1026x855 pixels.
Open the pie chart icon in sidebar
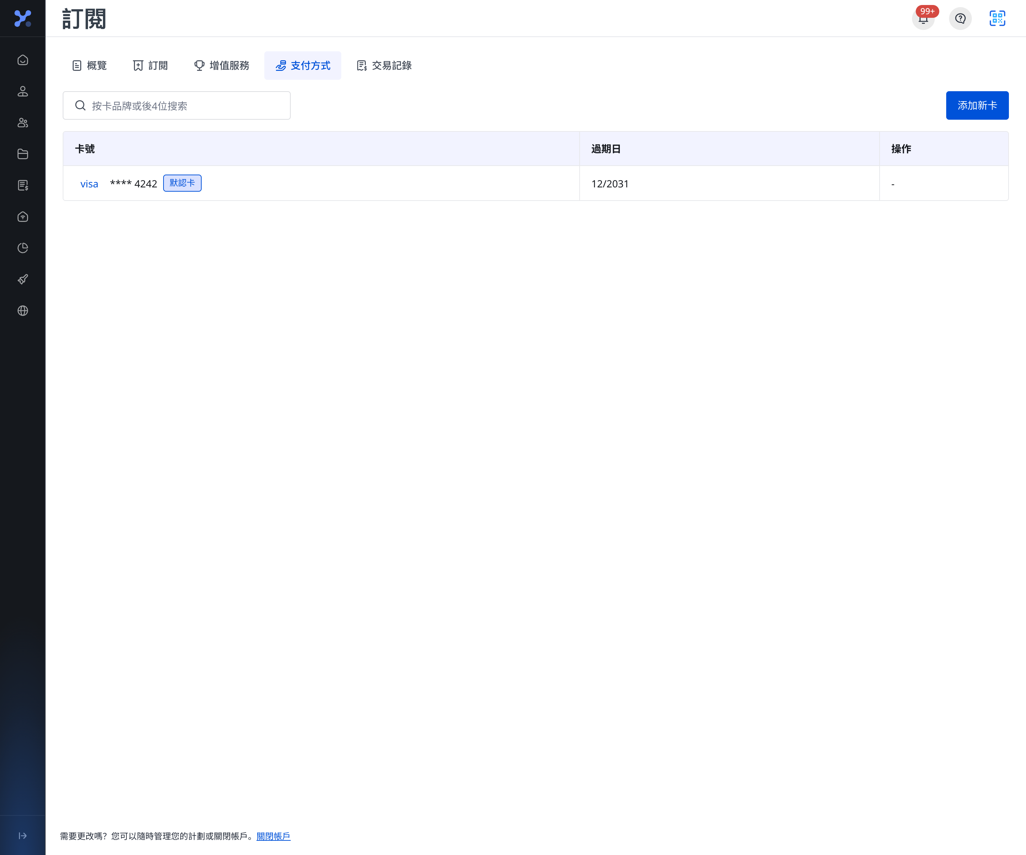coord(22,248)
